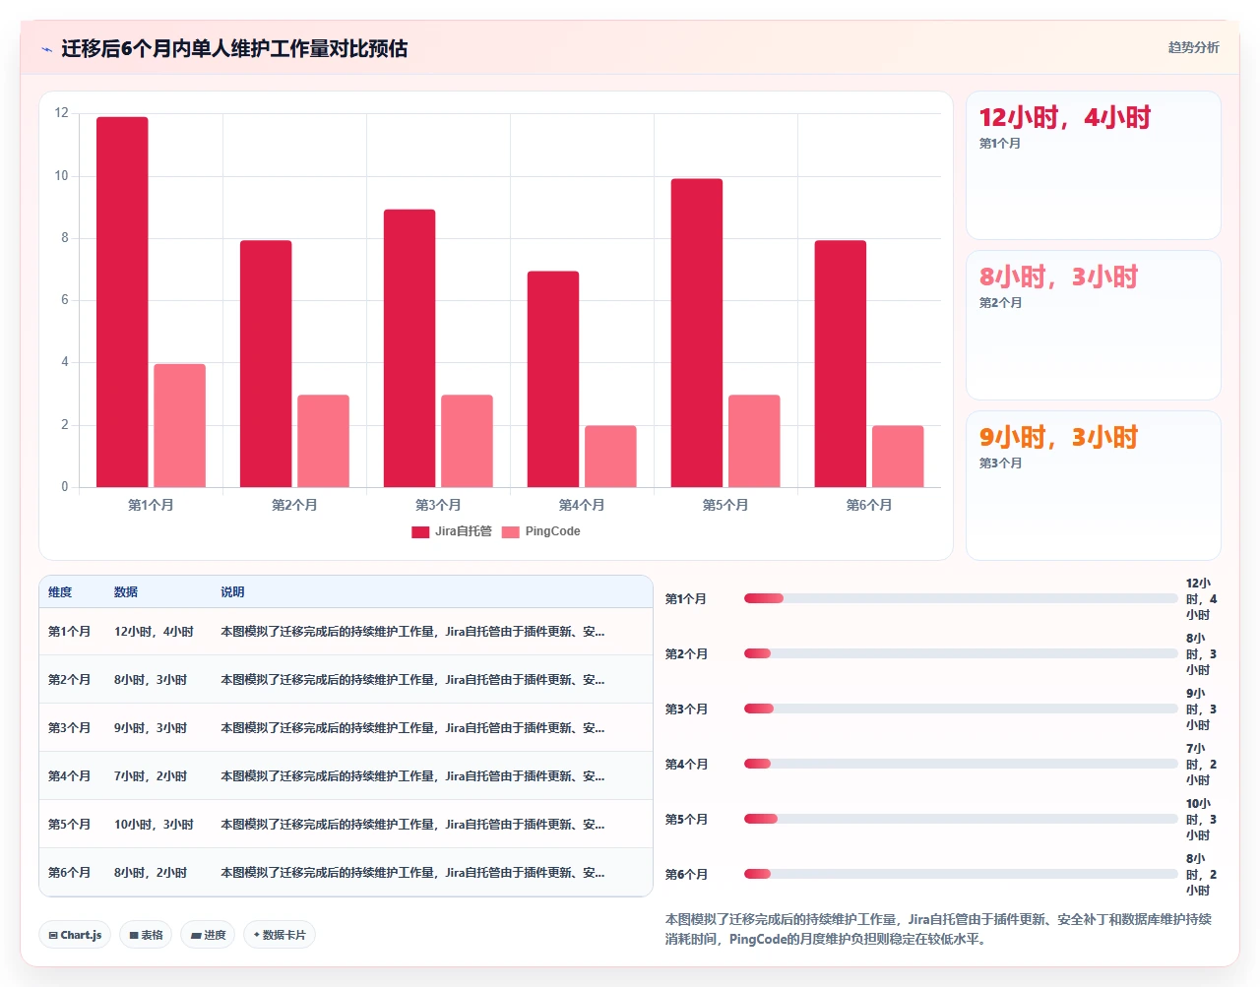Click the 数据 column header

126,592
